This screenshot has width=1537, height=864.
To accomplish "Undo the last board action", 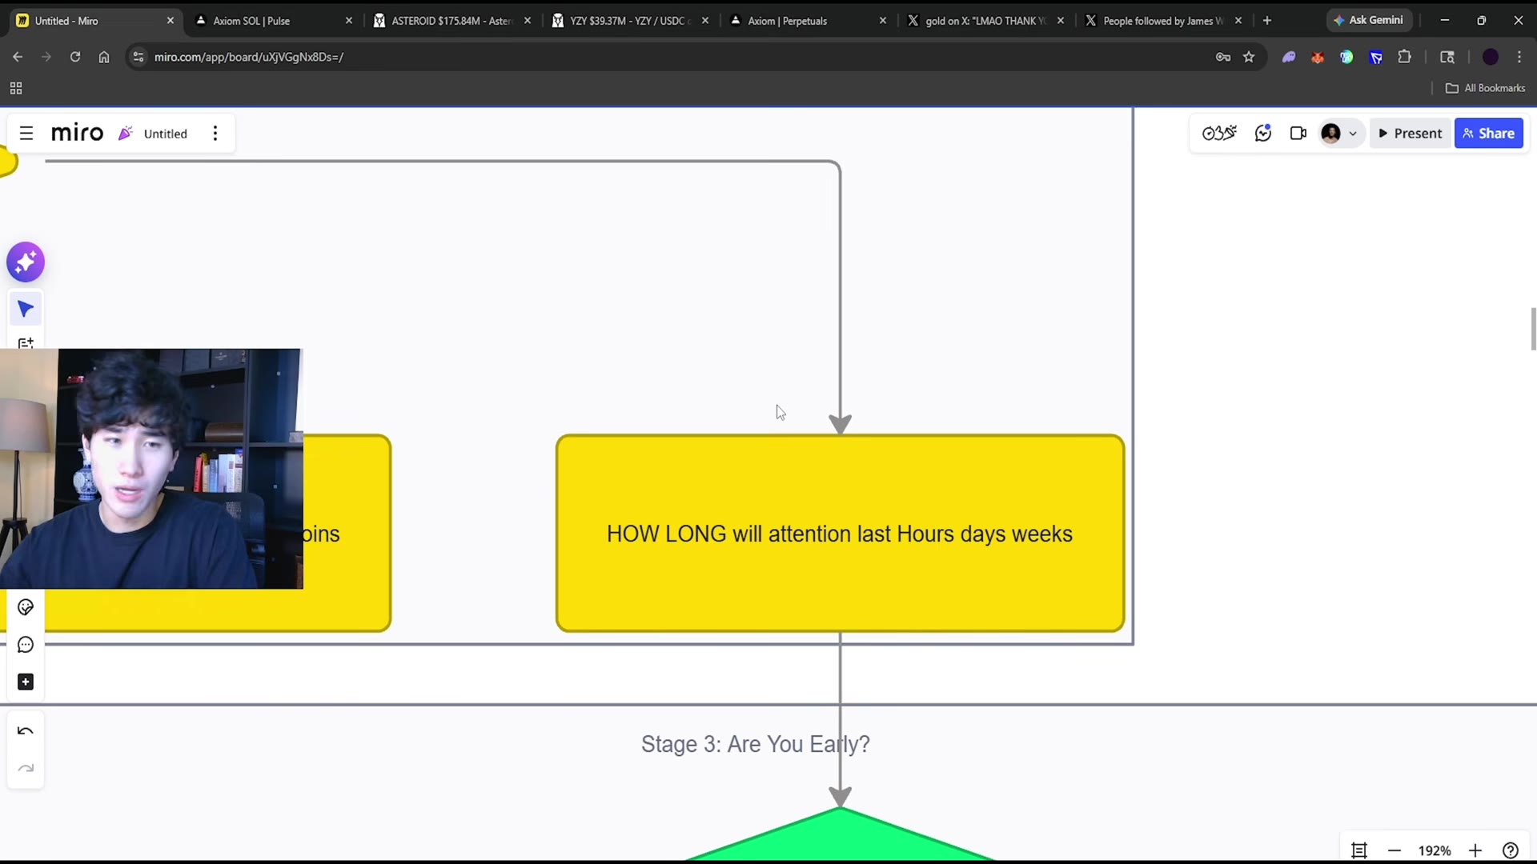I will pos(26,731).
